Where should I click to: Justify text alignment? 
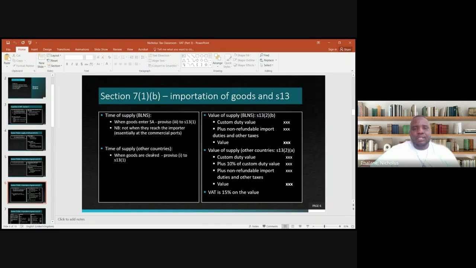pyautogui.click(x=130, y=64)
